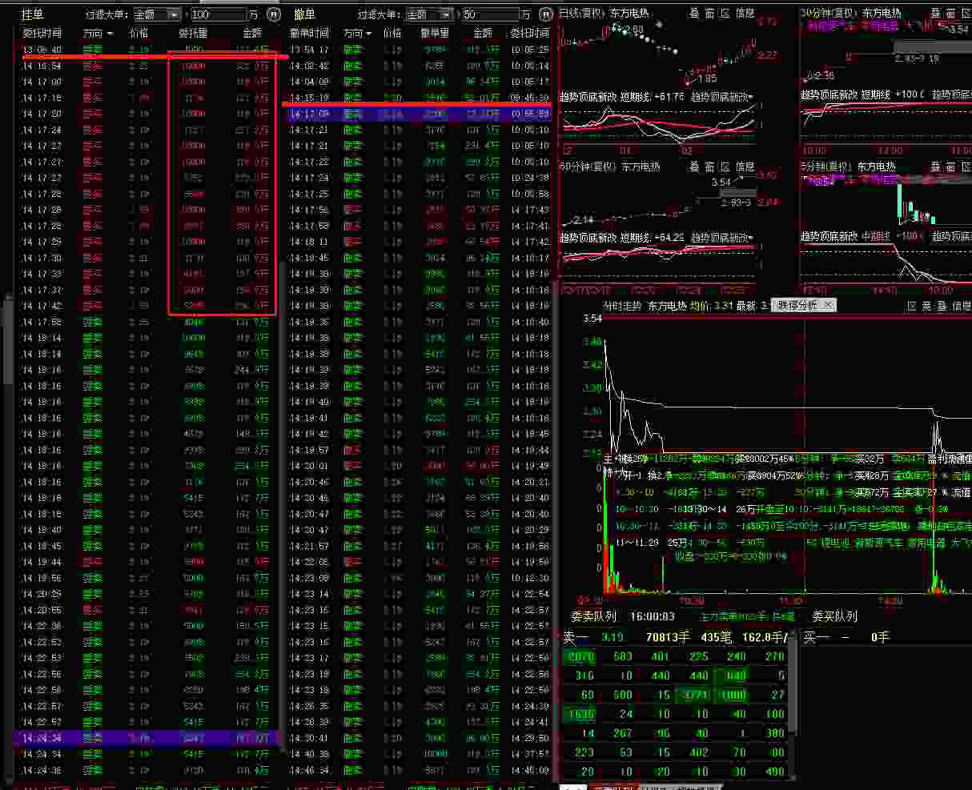Image resolution: width=972 pixels, height=790 pixels.
Task: Click the 区 icon on 分时走势 chart header
Action: [x=910, y=306]
